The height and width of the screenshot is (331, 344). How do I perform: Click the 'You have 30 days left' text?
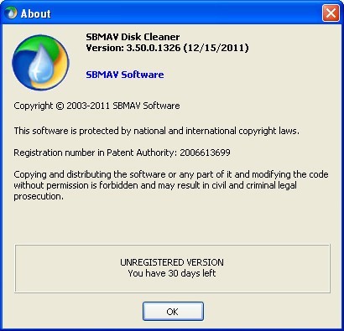(172, 273)
